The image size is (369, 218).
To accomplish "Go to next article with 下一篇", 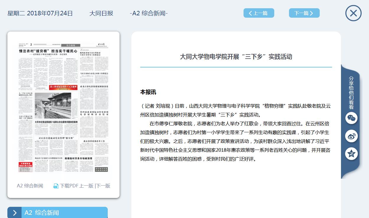I will (304, 13).
